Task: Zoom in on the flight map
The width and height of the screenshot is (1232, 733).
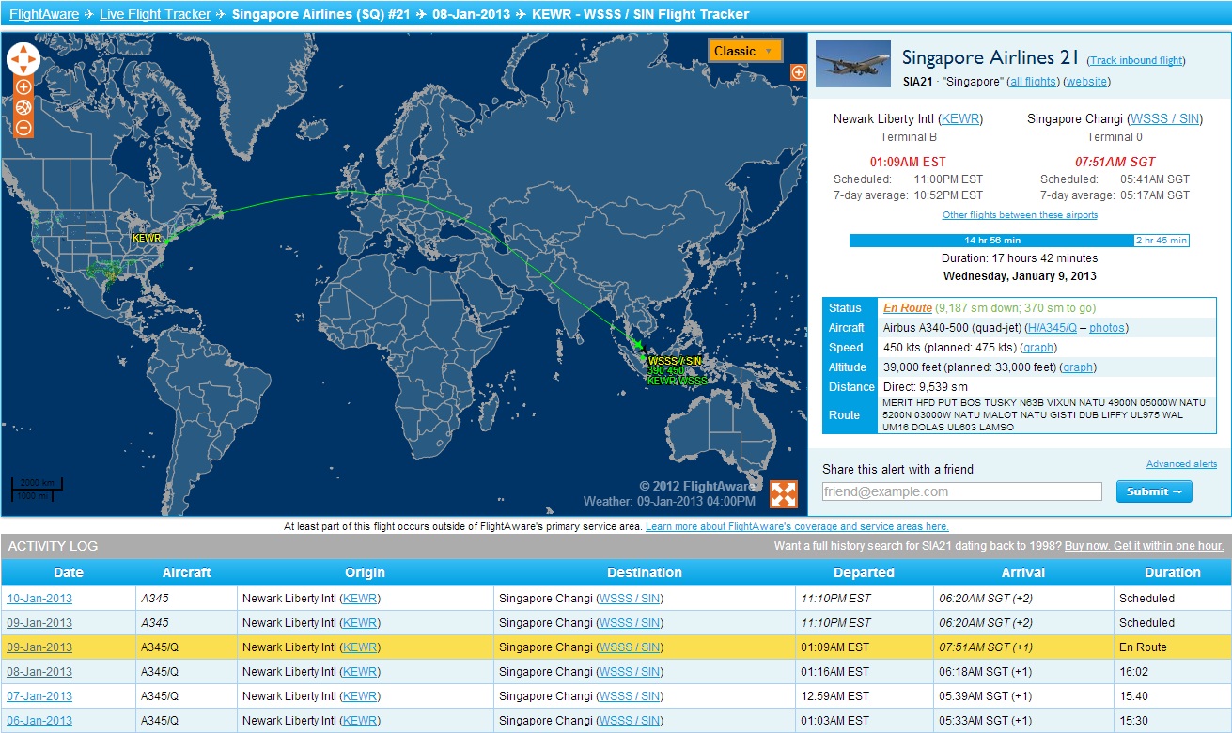Action: pos(23,87)
